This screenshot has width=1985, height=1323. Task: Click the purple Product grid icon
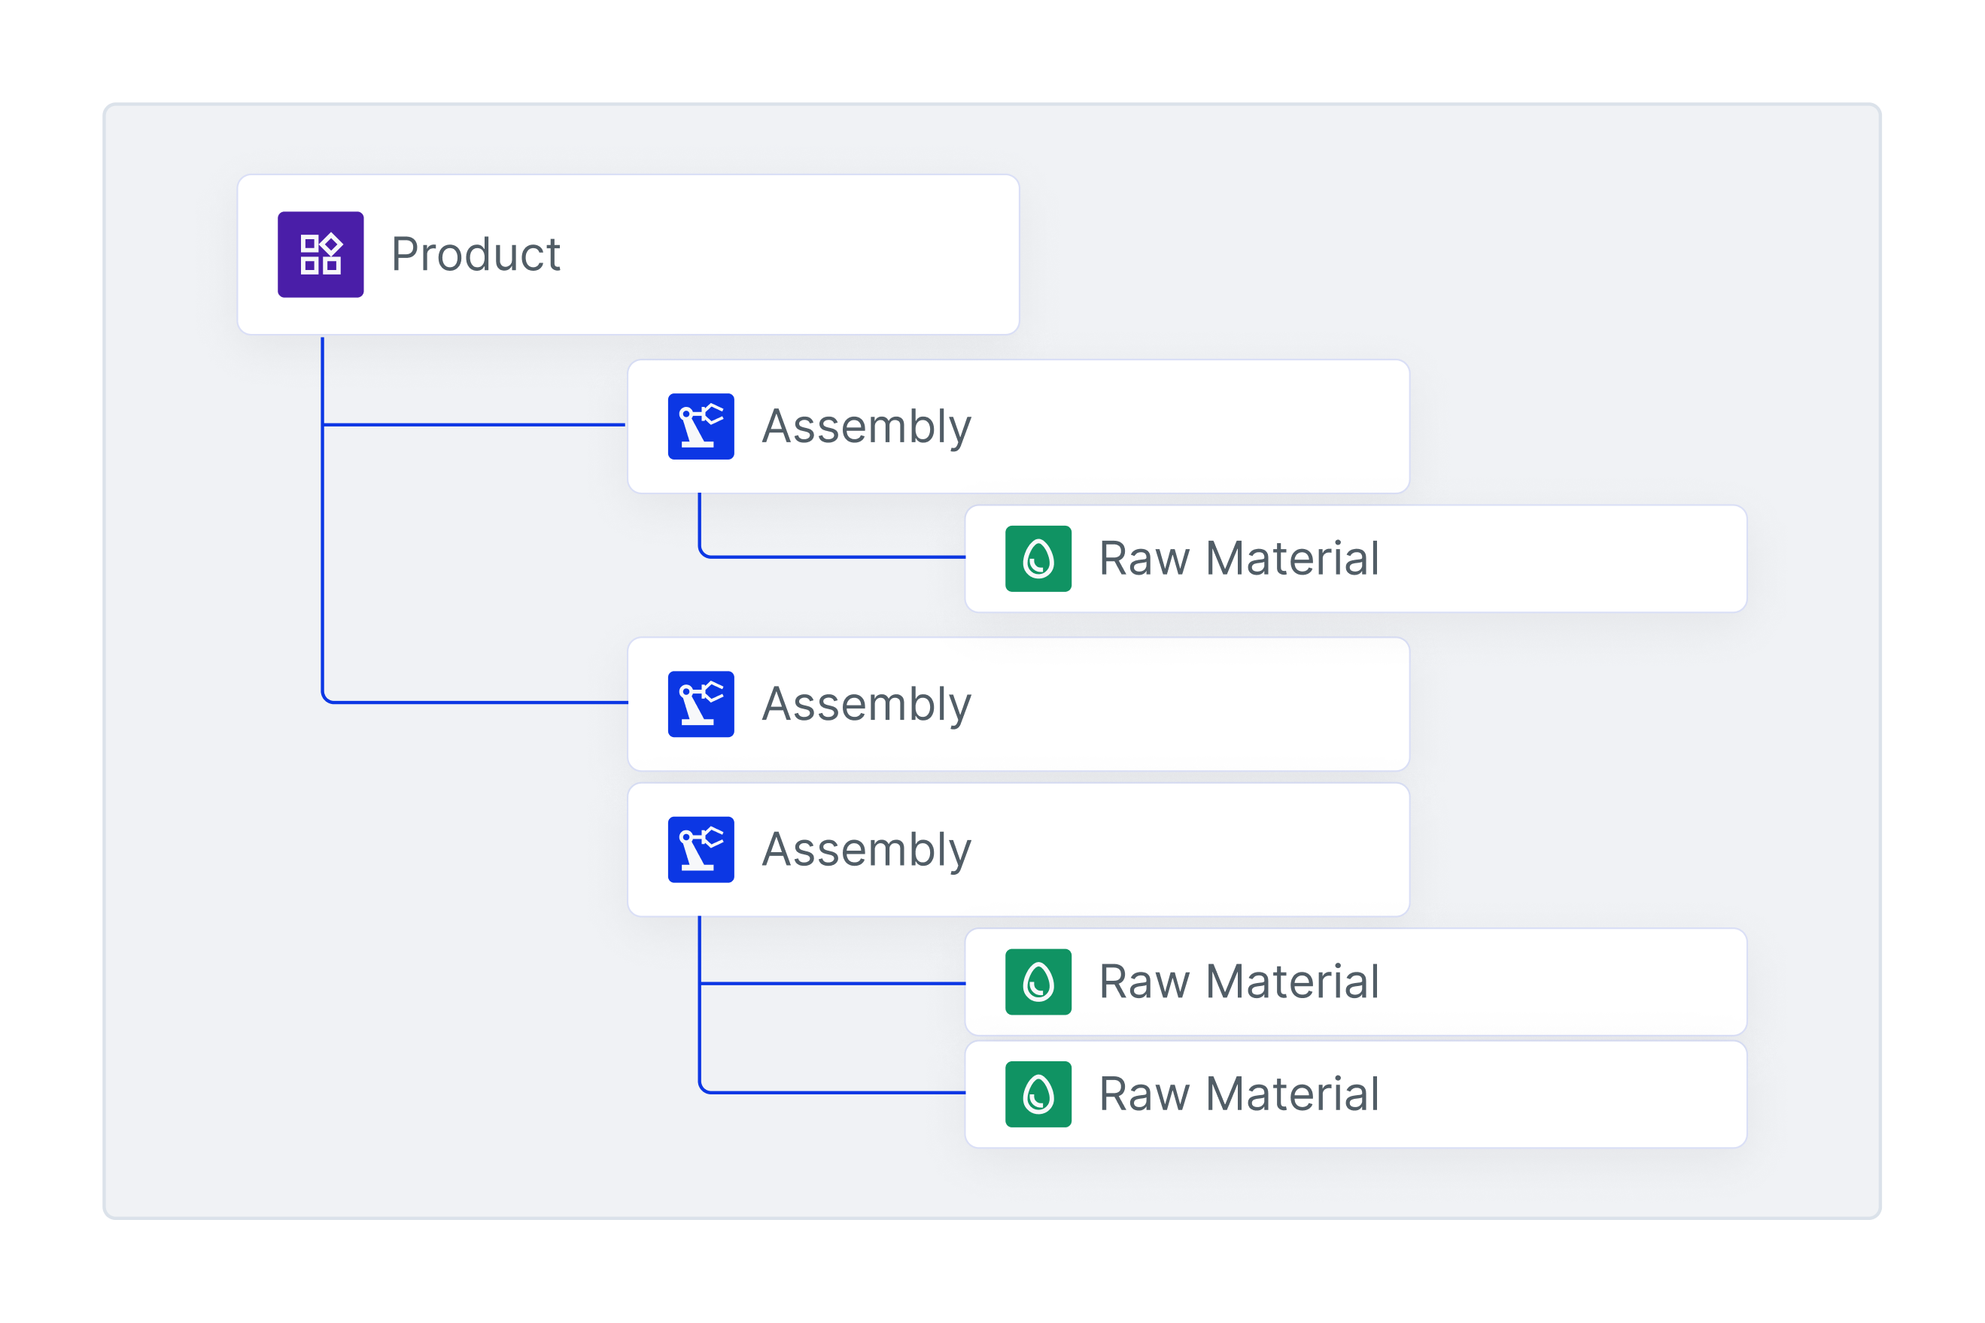pyautogui.click(x=321, y=254)
